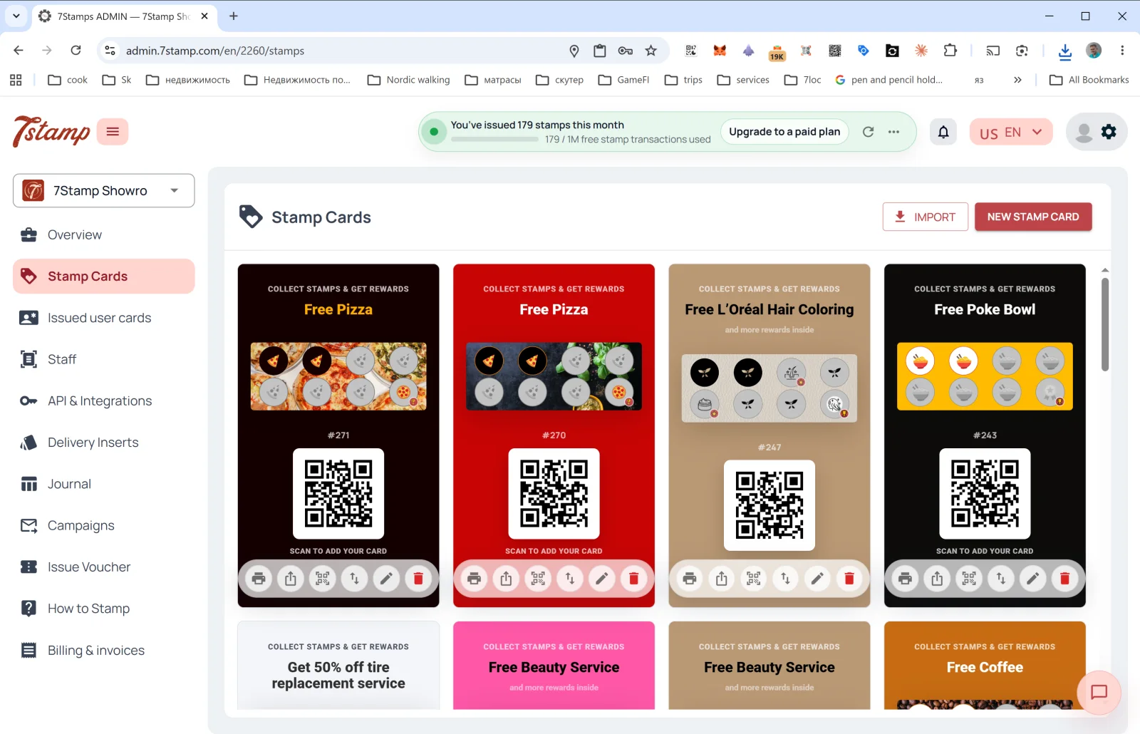Reorder the L'Oréal Hair Coloring card
This screenshot has height=734, width=1140.
(x=785, y=579)
